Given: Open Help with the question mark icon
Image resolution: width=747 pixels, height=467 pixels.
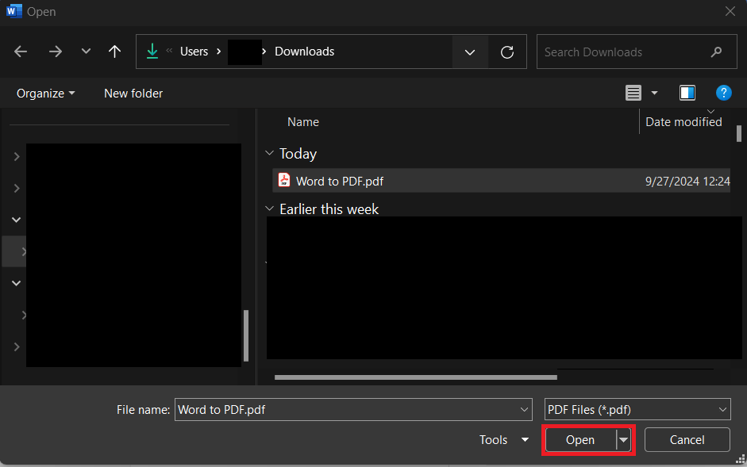Looking at the screenshot, I should 723,93.
